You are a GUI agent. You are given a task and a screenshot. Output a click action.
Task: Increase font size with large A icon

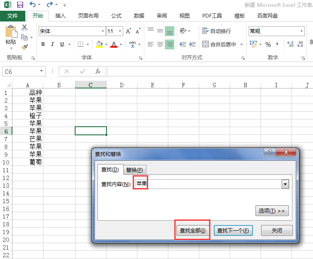[x=128, y=31]
